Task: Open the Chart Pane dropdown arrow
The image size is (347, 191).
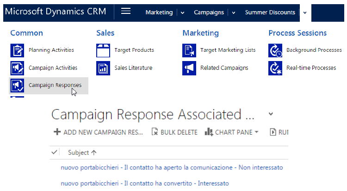Action: click(x=256, y=132)
